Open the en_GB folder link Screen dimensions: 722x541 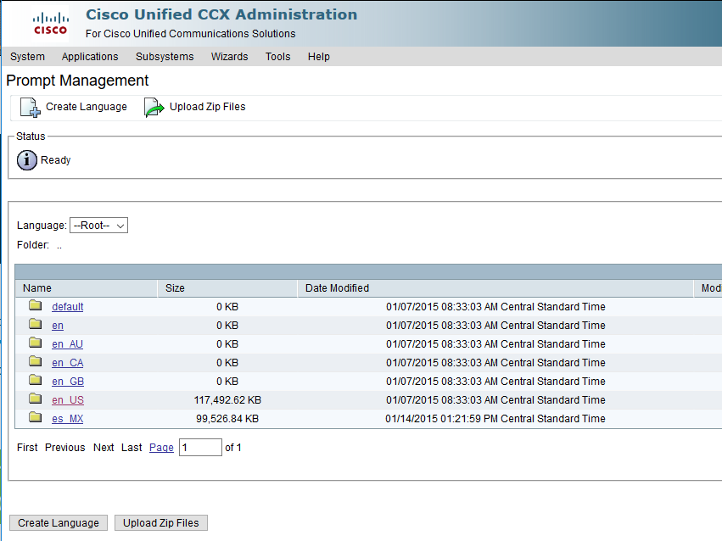click(68, 382)
